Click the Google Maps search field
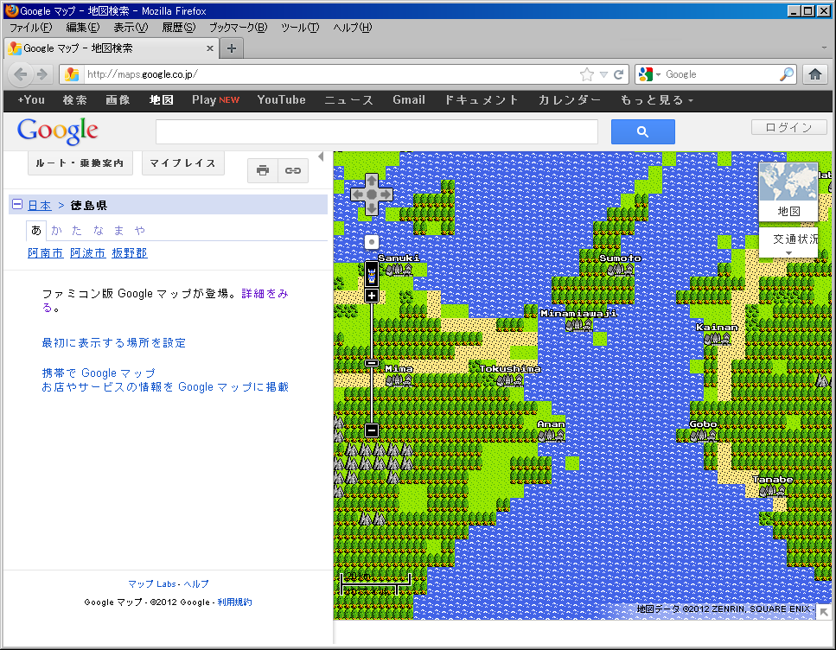This screenshot has width=836, height=650. tap(377, 131)
